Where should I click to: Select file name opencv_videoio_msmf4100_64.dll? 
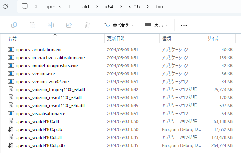[x=49, y=98]
